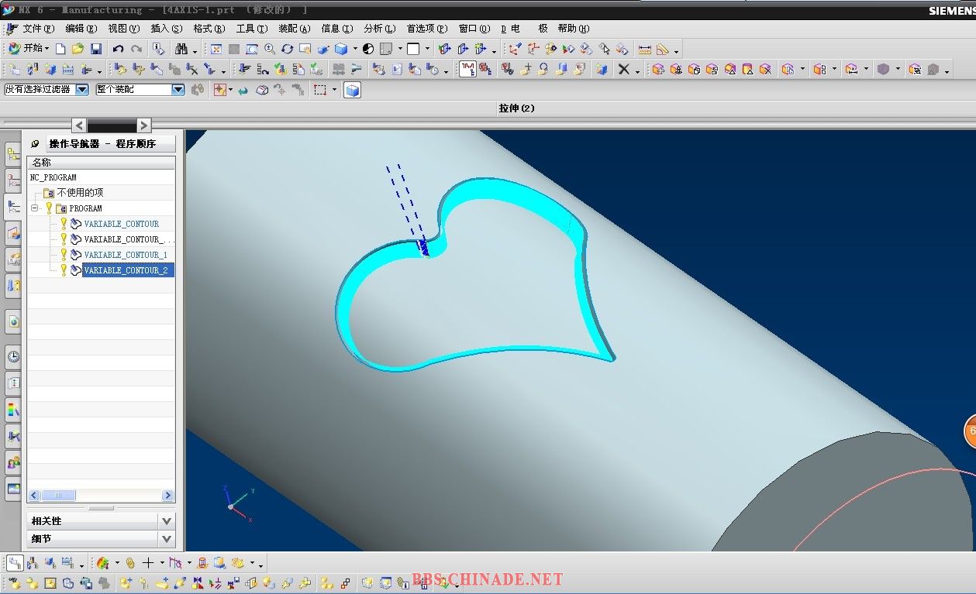976x594 pixels.
Task: Click the navigator horizontal scrollbar right arrow
Action: click(167, 496)
